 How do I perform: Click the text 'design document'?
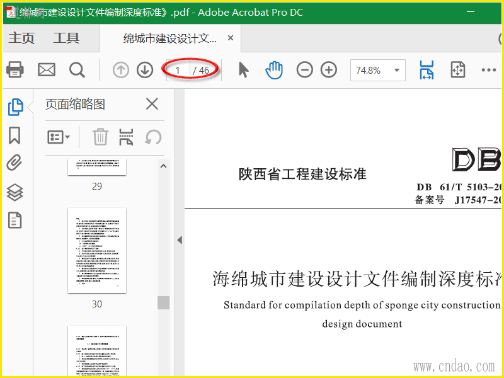362,323
